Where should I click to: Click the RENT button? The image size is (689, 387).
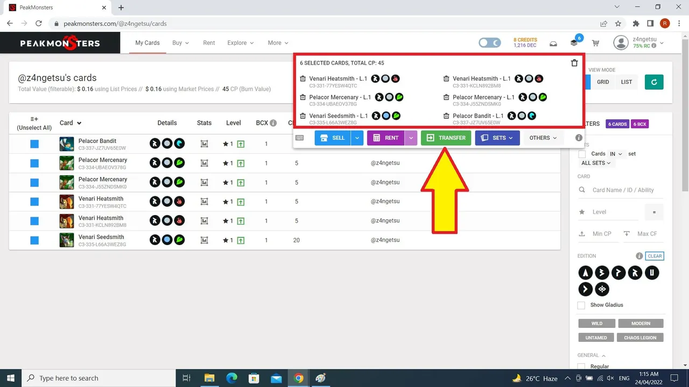click(x=386, y=138)
